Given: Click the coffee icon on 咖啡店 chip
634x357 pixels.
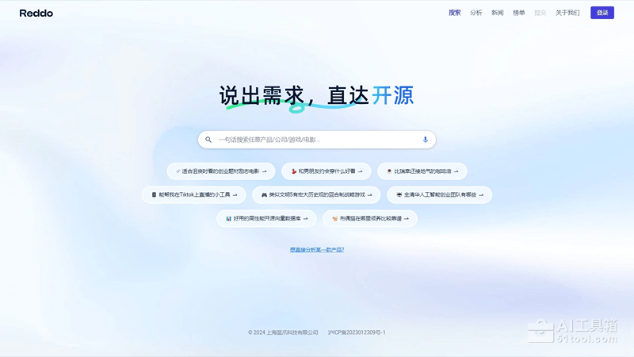Looking at the screenshot, I should coord(389,171).
